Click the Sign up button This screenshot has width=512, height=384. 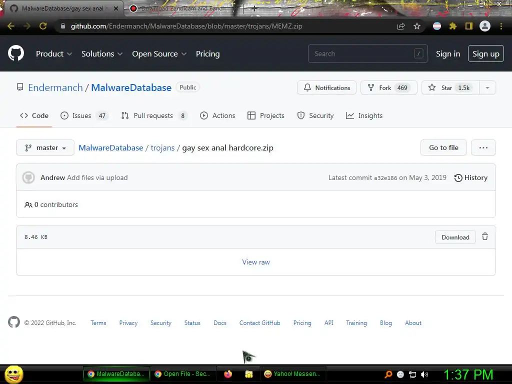485,53
